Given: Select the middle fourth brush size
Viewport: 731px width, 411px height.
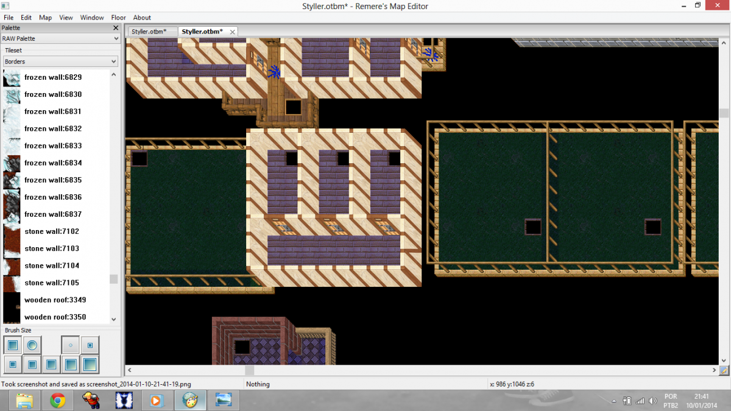Looking at the screenshot, I should pos(32,365).
